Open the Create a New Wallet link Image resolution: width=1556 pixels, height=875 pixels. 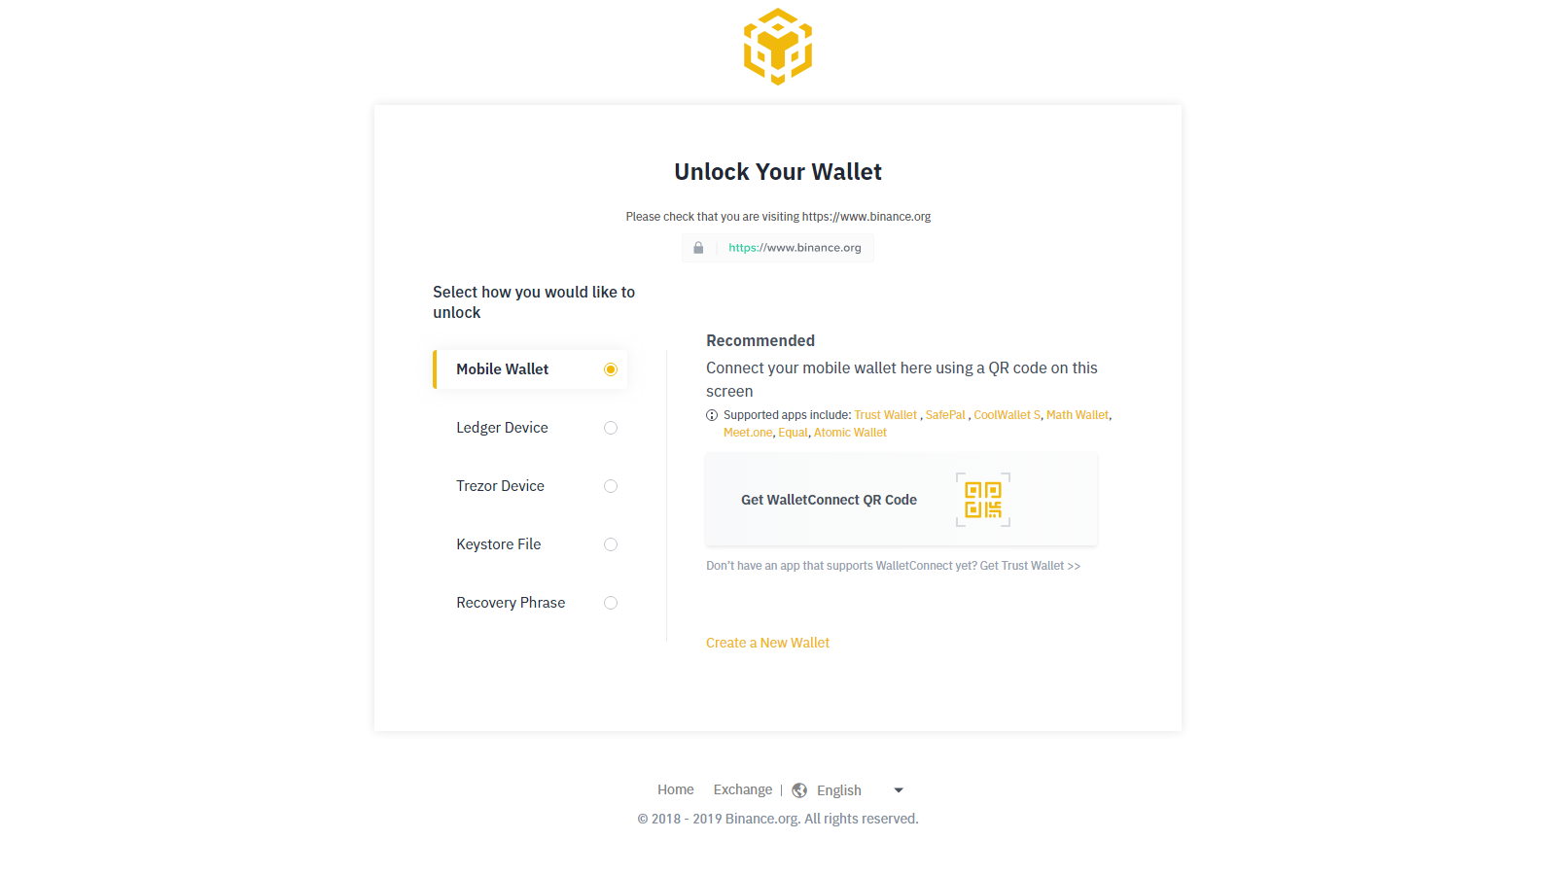767,643
